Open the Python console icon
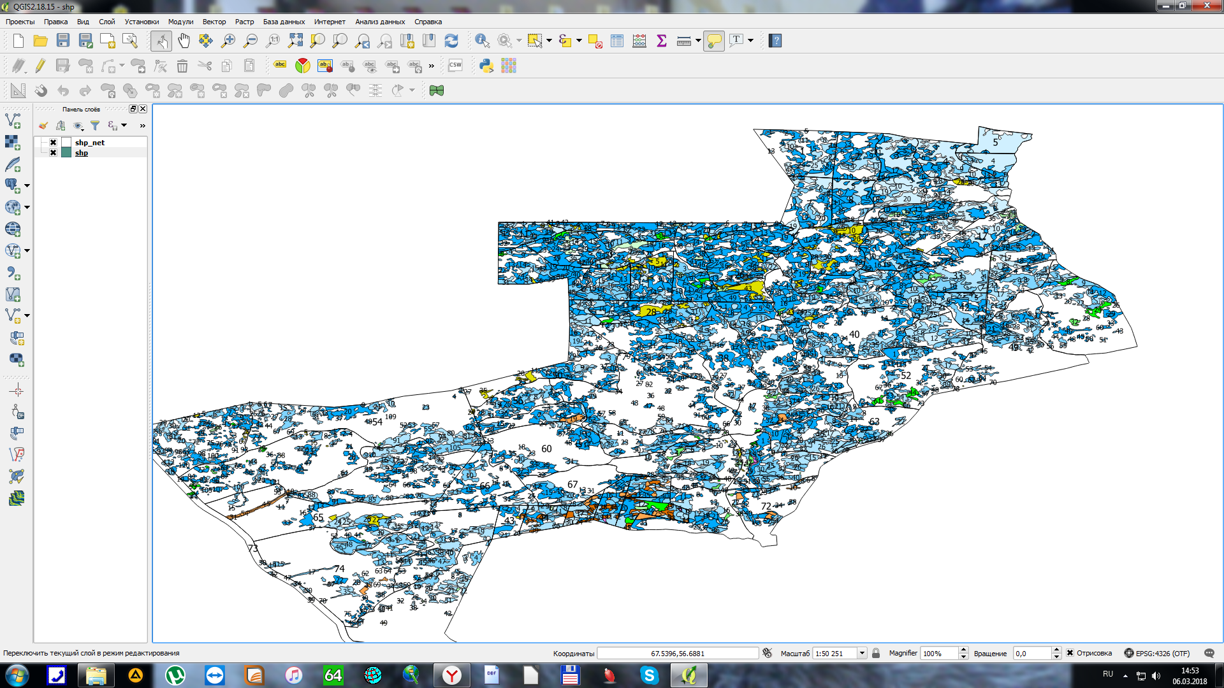The height and width of the screenshot is (688, 1224). [486, 66]
